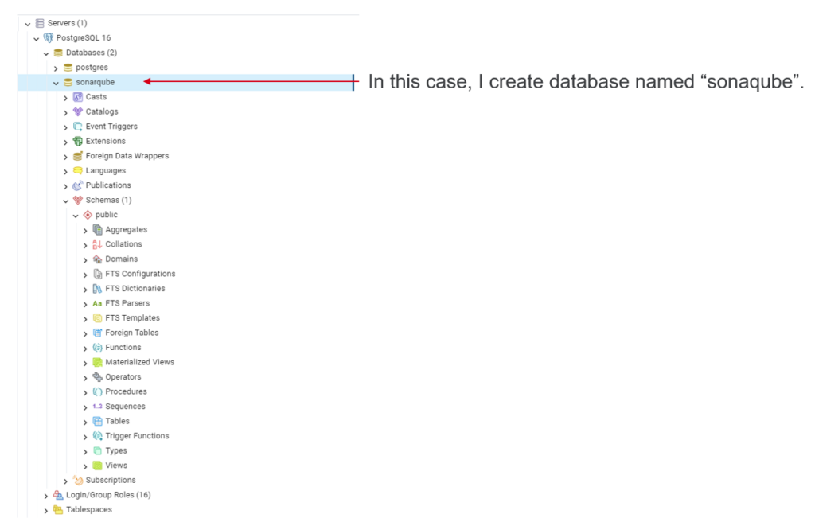Click the Foreign Data Wrappers icon

click(78, 156)
